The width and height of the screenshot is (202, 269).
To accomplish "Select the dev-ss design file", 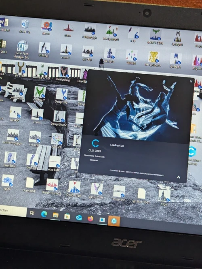I will point(46,28).
